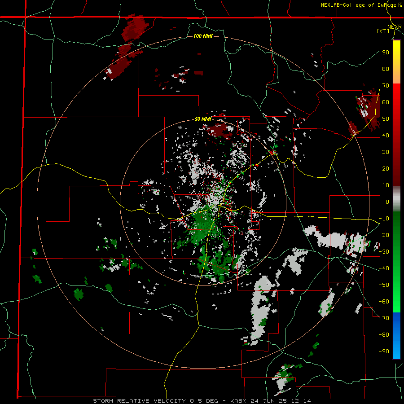Click the -90 value on the velocity scale
This screenshot has height=404, width=404.
tap(384, 351)
